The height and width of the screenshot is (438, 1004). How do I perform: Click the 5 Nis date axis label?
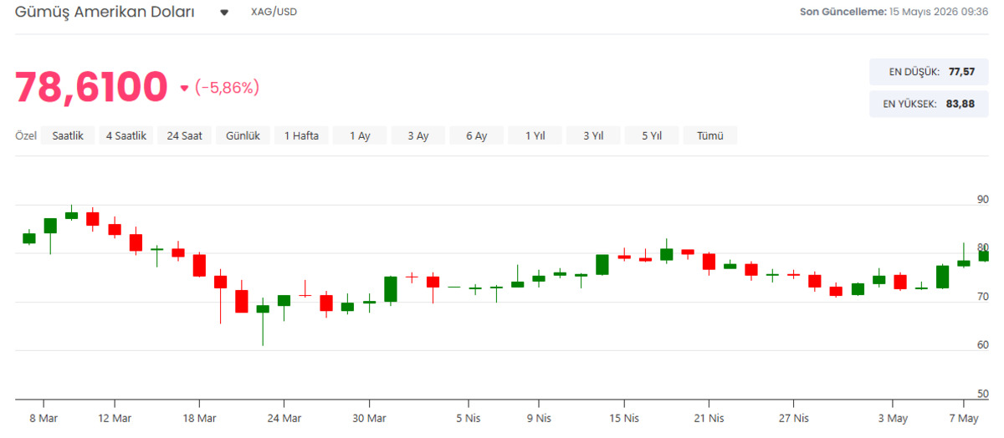pos(469,418)
